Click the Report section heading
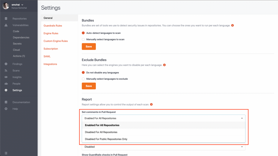The width and height of the screenshot is (278, 156). 87,99
